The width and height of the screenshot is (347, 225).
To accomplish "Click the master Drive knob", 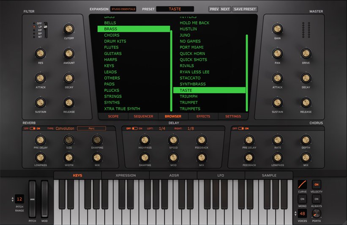I will [306, 53].
